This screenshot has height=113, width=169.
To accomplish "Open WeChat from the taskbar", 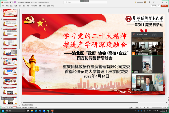I will click(x=48, y=111).
